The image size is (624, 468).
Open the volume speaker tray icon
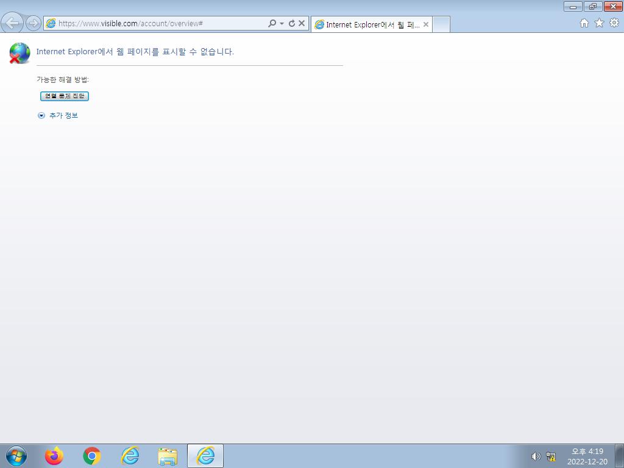coord(536,456)
